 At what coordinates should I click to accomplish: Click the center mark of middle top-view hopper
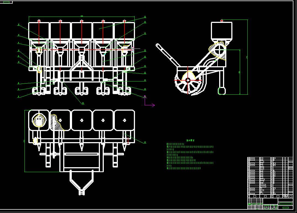click(x=82, y=120)
